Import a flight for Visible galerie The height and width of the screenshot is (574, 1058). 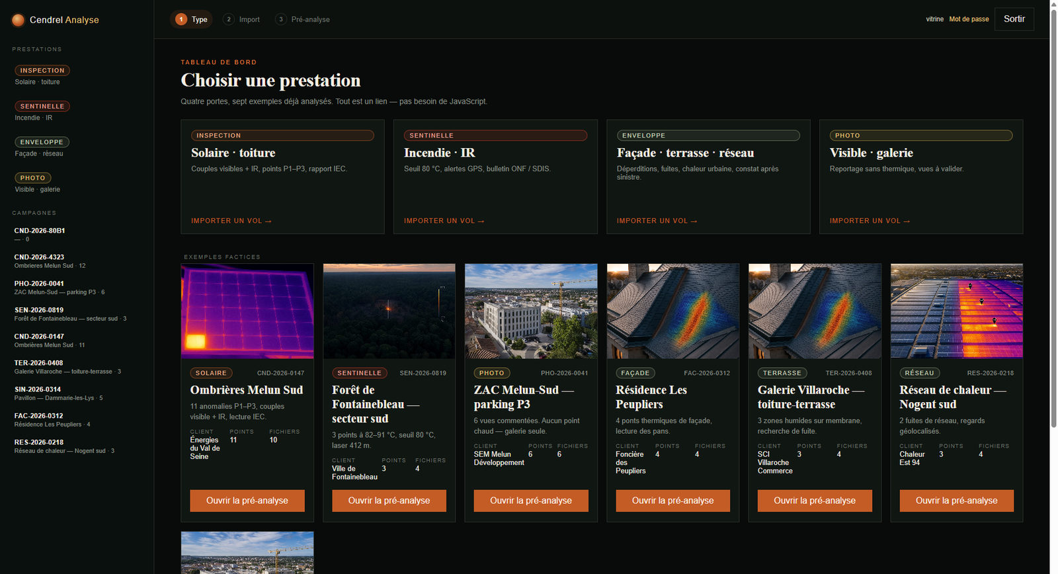[870, 221]
